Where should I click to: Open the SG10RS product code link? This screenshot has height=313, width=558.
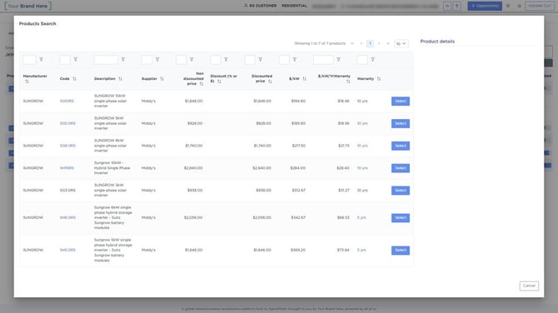(67, 101)
